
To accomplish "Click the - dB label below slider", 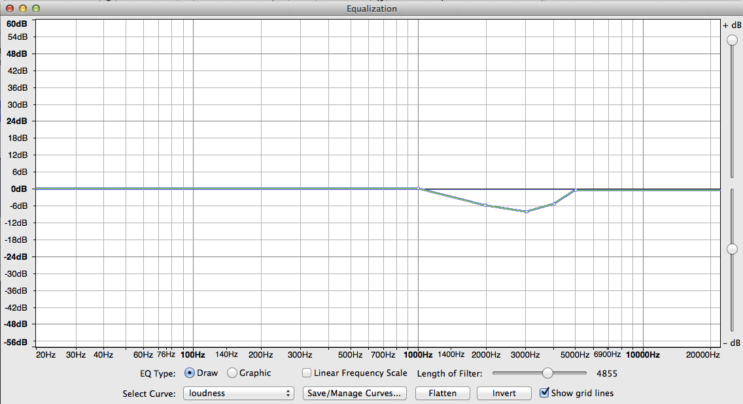I will pyautogui.click(x=732, y=343).
